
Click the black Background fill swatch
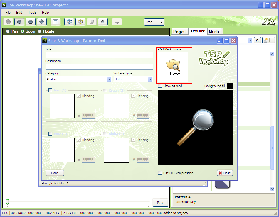click(230, 86)
